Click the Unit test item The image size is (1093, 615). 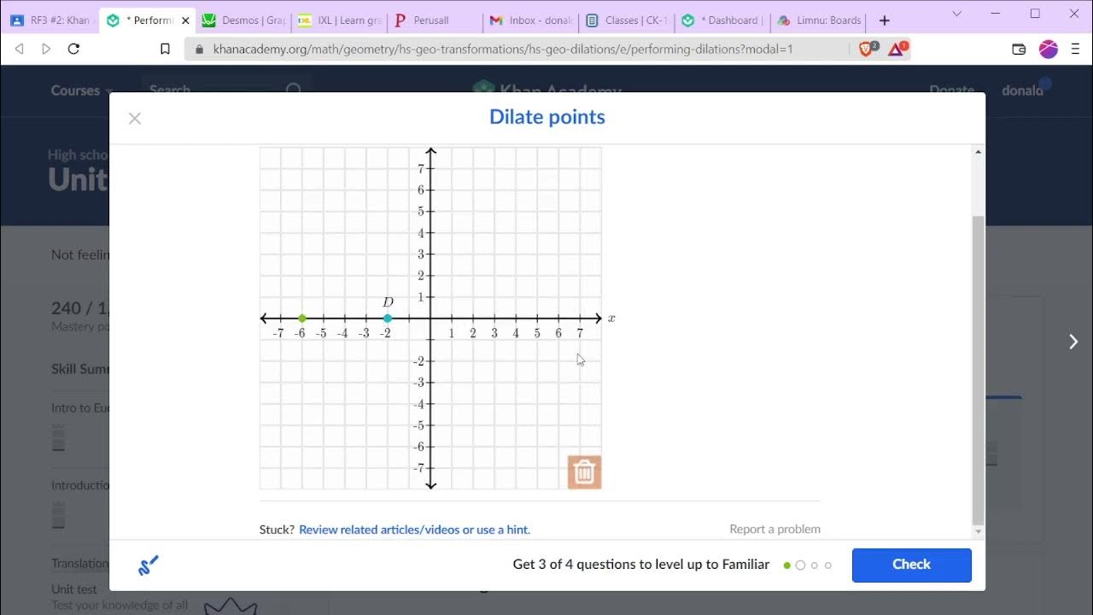pyautogui.click(x=74, y=589)
